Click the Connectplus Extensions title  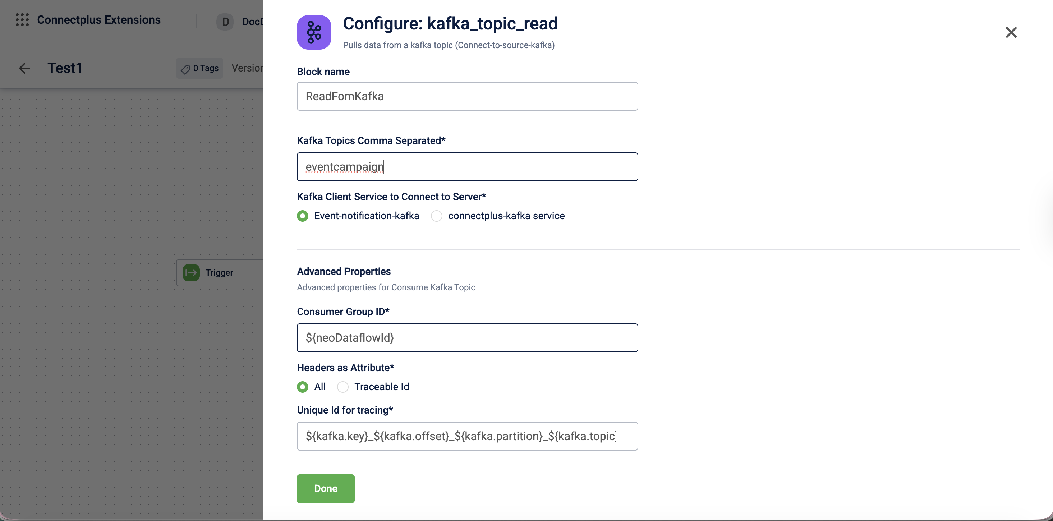98,20
